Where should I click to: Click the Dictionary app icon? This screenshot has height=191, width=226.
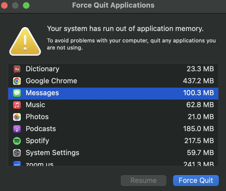point(17,69)
